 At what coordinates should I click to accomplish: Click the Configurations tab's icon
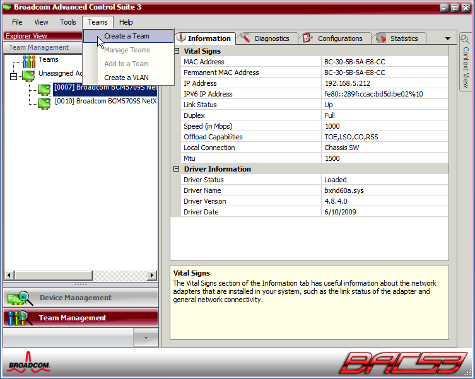[x=308, y=38]
